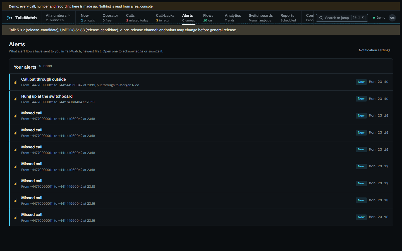Select the Alerts tab
This screenshot has height=251, width=402.
point(189,18)
